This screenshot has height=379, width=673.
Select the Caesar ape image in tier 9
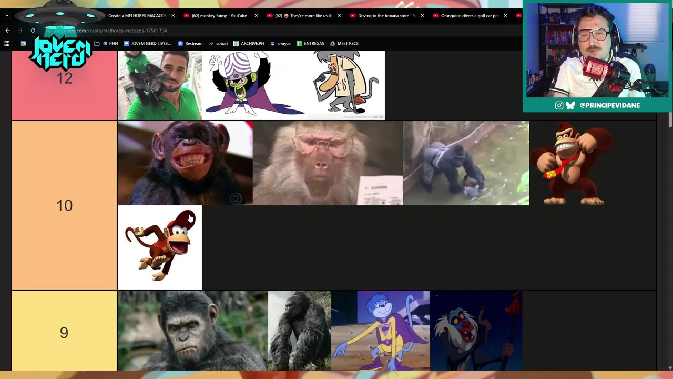pyautogui.click(x=192, y=331)
